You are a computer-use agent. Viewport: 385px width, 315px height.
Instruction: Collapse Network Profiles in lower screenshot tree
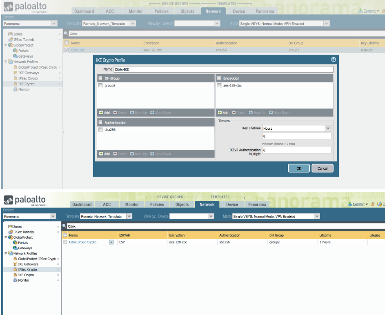(x=6, y=253)
